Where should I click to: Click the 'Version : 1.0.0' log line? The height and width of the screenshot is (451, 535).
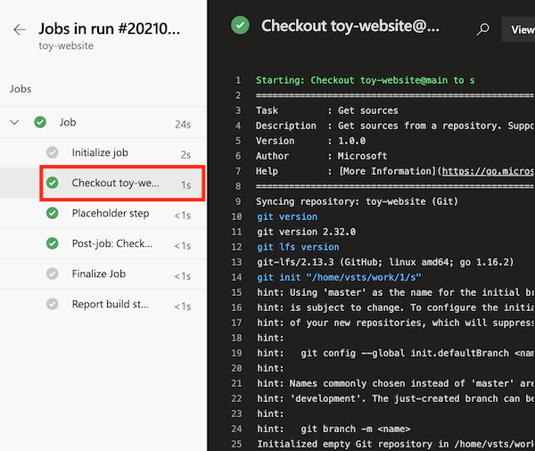(310, 141)
